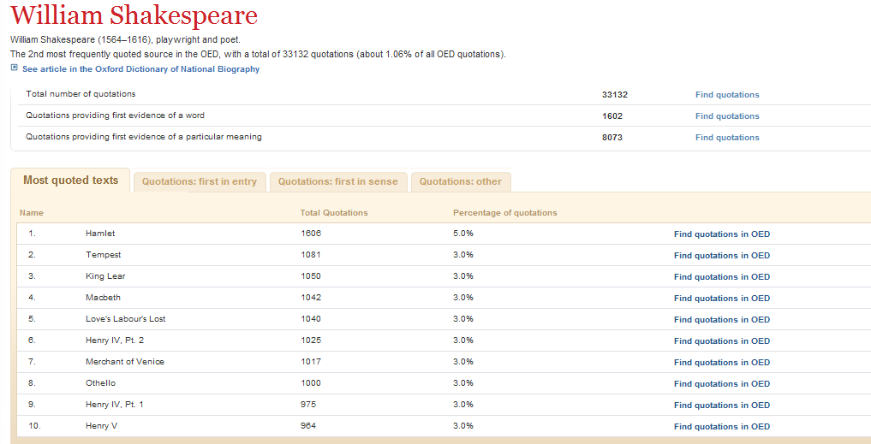Click the 1050 quotations count for King Lear
Screen dimensions: 871x444
[x=311, y=275]
